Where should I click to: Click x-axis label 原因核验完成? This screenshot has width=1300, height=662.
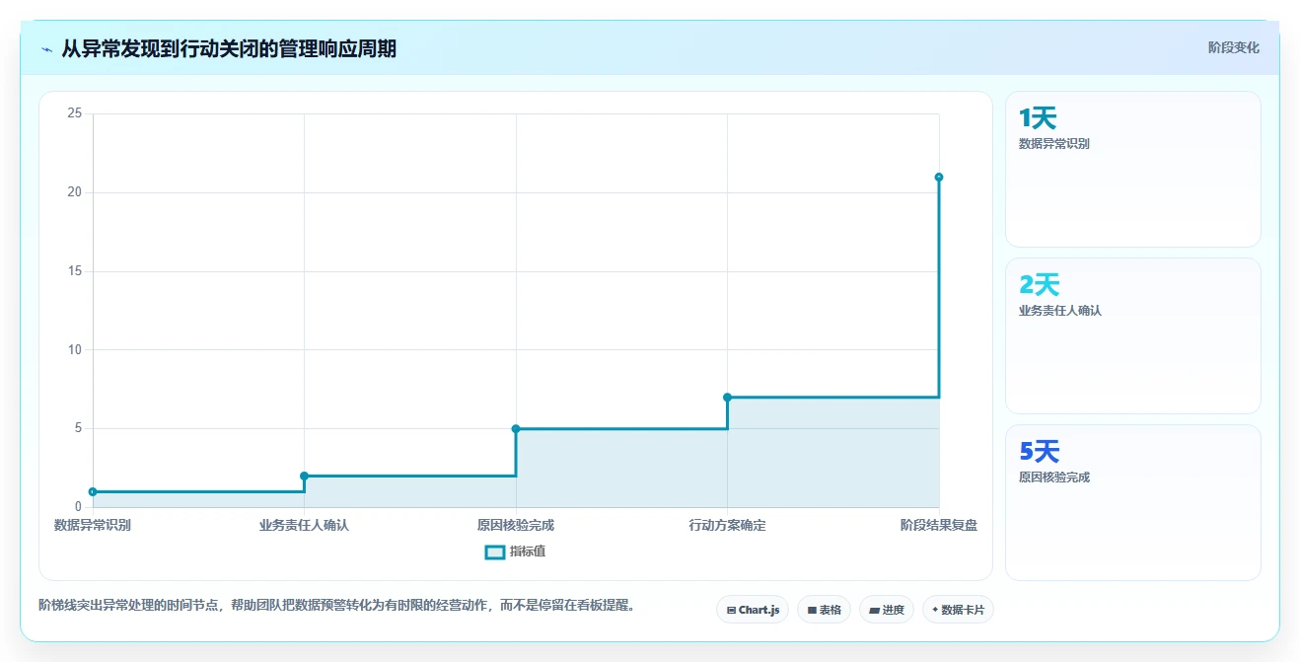[x=516, y=525]
